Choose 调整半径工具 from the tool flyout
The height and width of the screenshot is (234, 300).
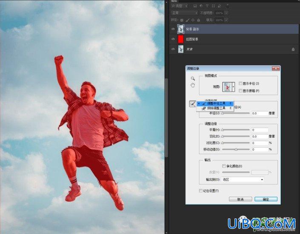pyautogui.click(x=215, y=103)
